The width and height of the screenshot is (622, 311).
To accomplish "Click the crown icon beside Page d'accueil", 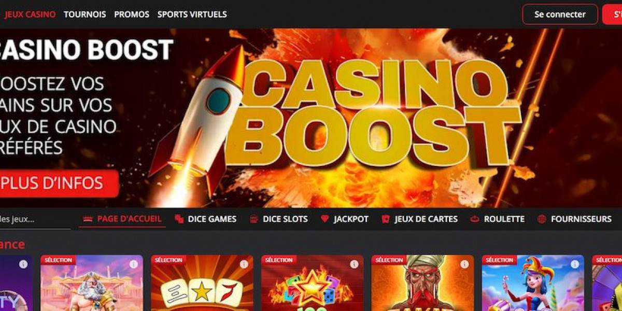I will (x=88, y=219).
